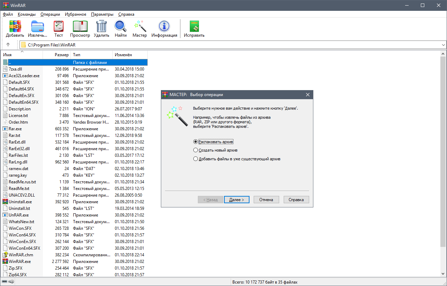Select the WhatsNew.txt file row
447x286 pixels.
tap(75, 221)
